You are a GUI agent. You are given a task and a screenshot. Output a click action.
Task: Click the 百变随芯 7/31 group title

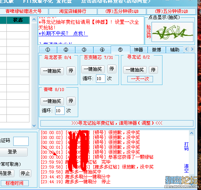pyautogui.click(x=98, y=57)
